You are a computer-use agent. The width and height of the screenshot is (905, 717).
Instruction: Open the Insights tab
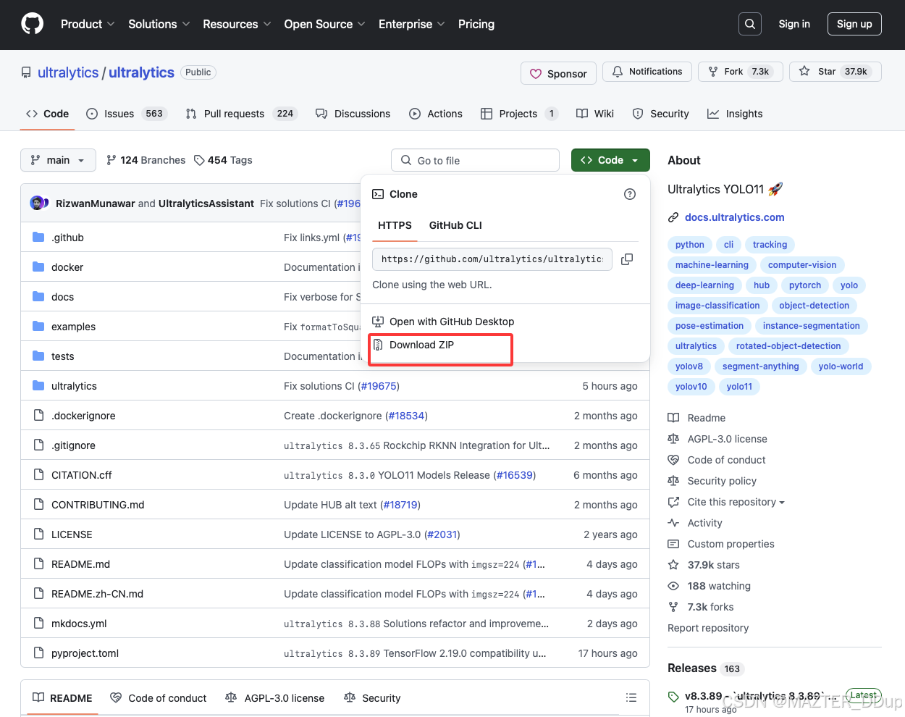pos(735,114)
